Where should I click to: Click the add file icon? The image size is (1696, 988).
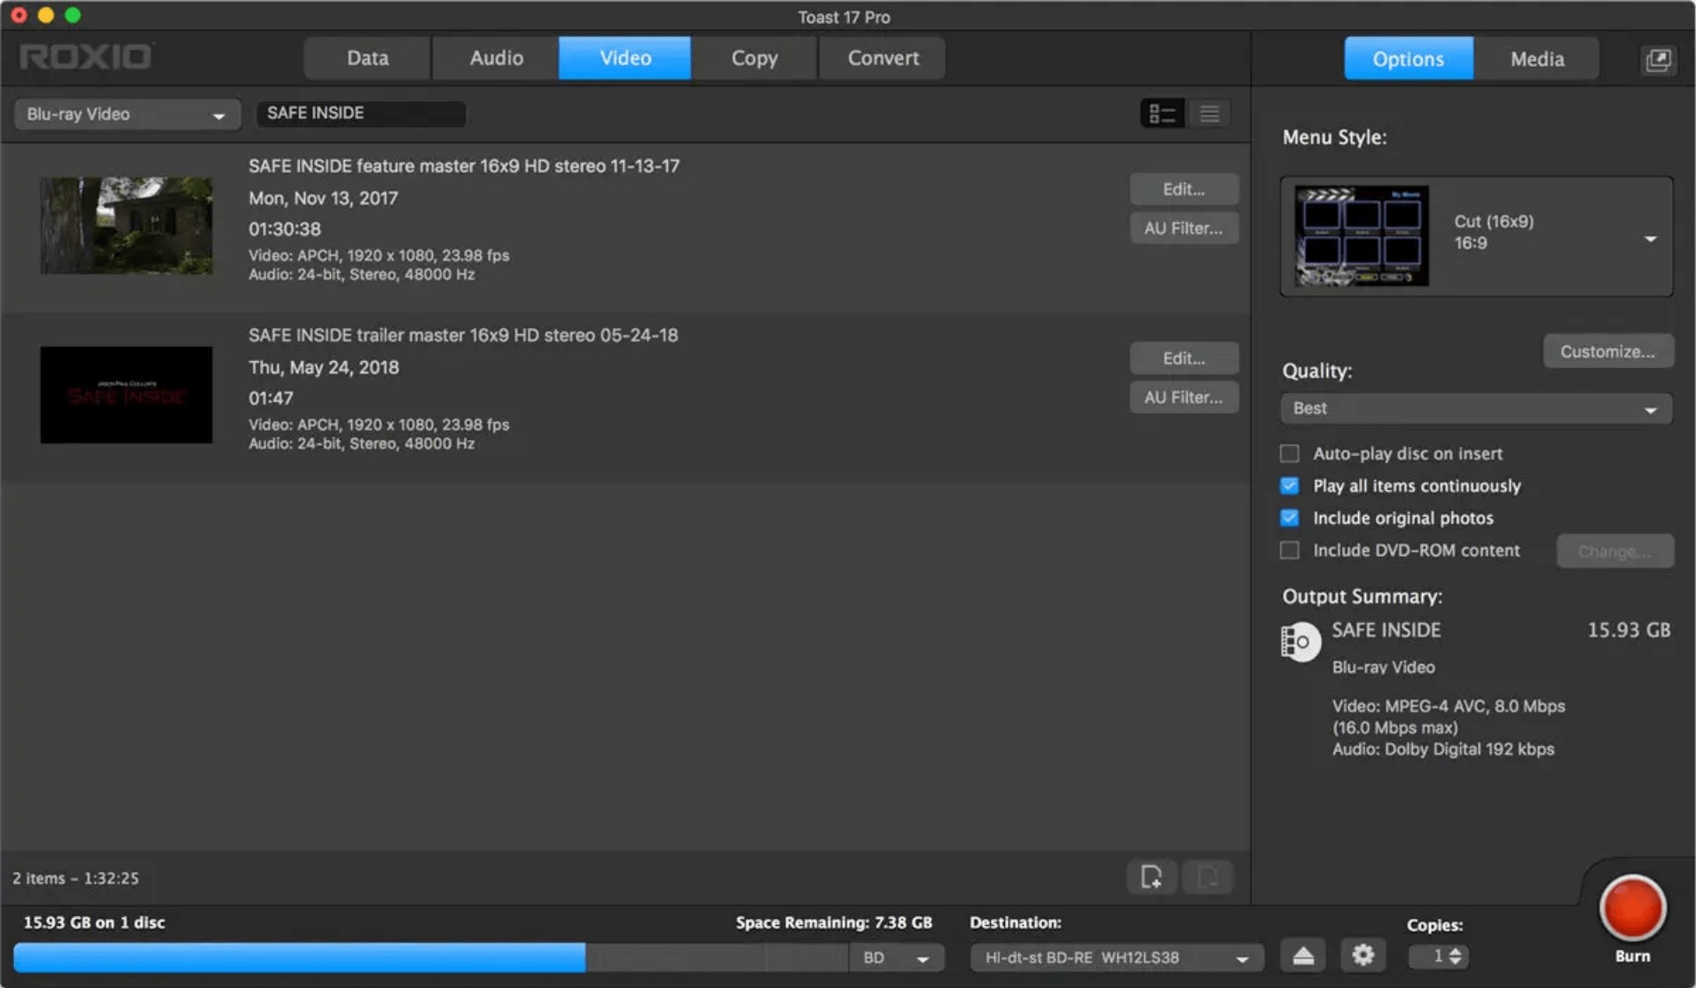click(x=1151, y=877)
